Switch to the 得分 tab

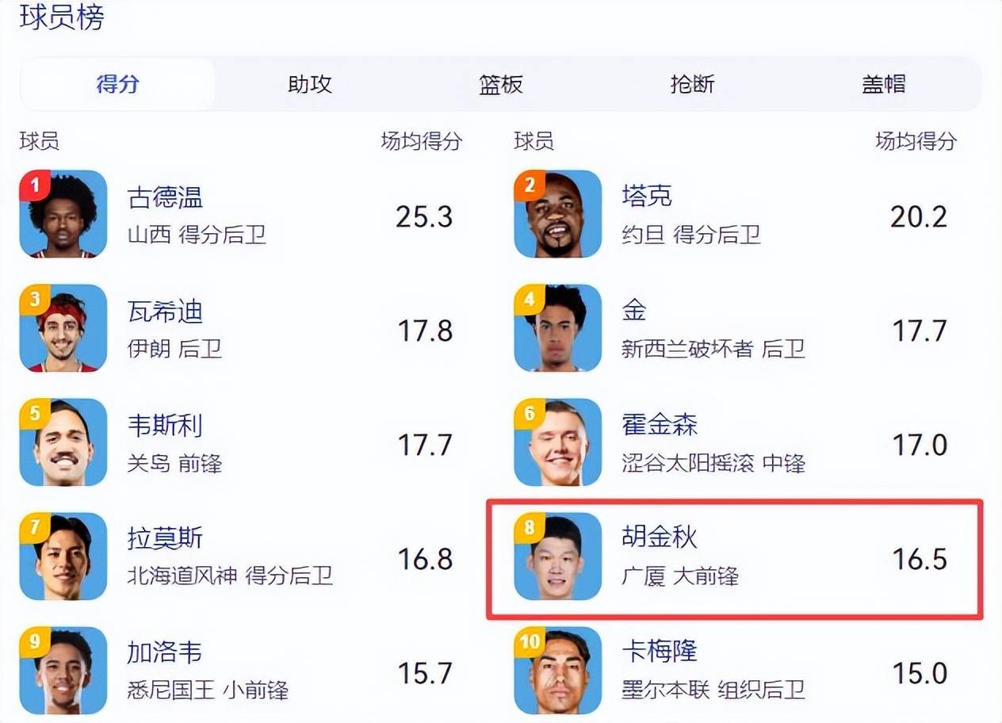(x=117, y=84)
